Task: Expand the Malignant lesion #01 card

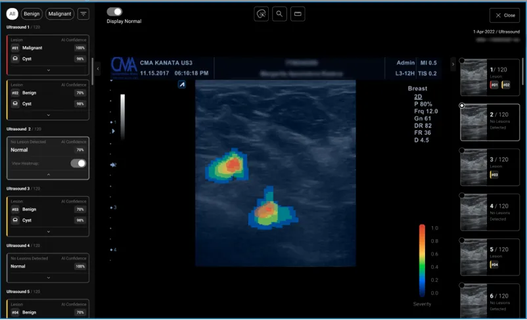Action: [x=48, y=69]
